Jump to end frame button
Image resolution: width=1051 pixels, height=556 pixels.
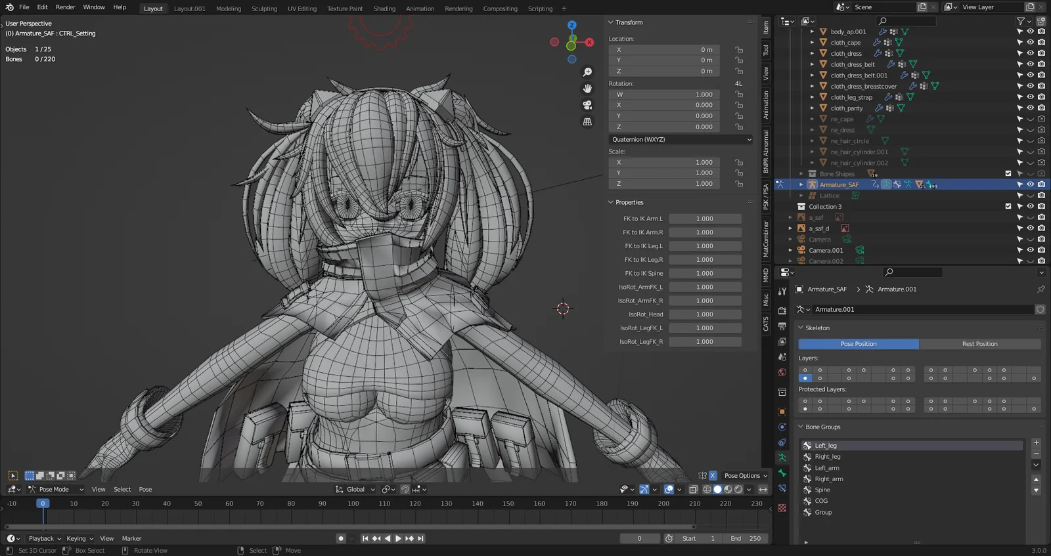pos(420,538)
